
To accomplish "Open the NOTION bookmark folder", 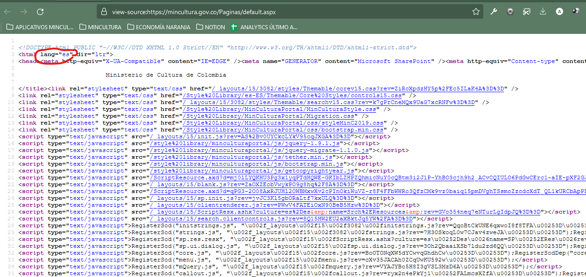I will coord(211,27).
